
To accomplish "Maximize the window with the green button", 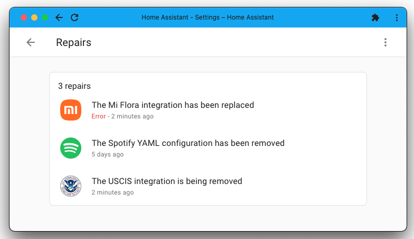I will coord(45,17).
